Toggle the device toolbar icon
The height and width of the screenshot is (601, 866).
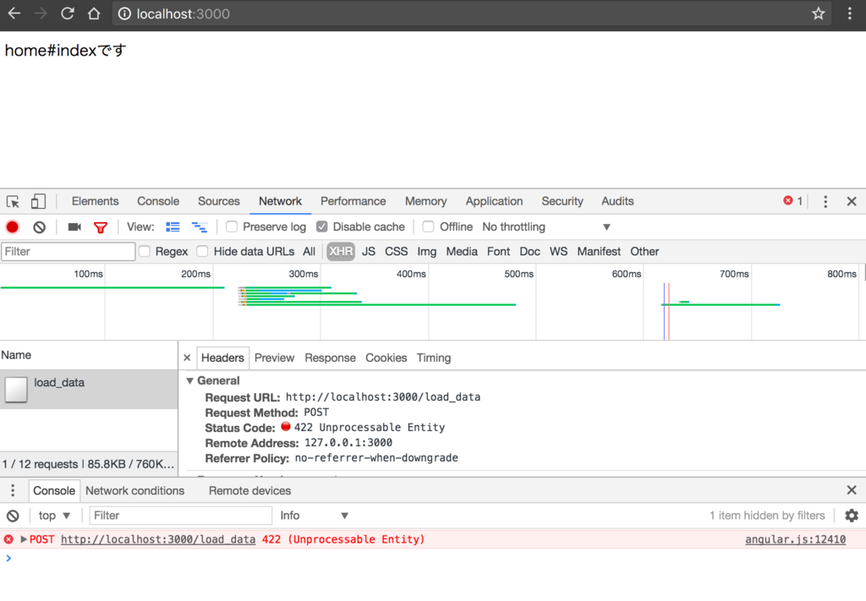38,201
